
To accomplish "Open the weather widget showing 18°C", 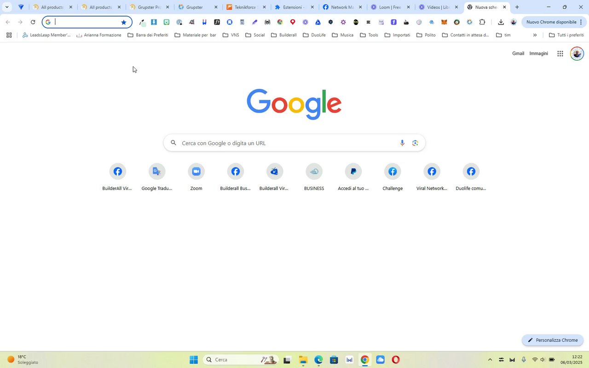I will point(23,360).
